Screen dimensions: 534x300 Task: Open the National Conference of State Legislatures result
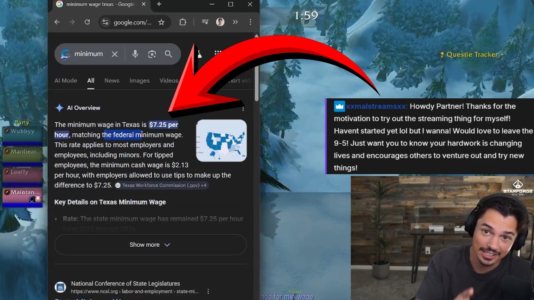pyautogui.click(x=126, y=283)
